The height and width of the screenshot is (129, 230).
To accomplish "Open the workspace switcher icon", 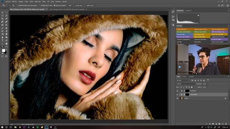I will tap(223, 5).
